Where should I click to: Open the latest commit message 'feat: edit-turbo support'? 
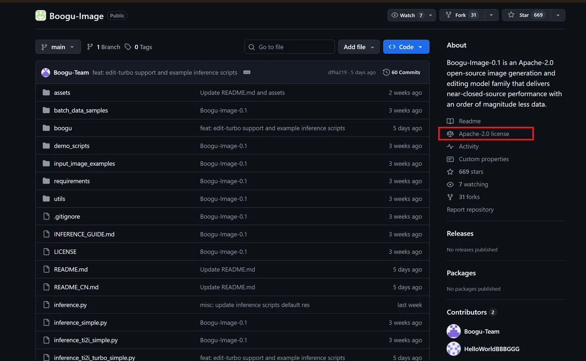(165, 72)
